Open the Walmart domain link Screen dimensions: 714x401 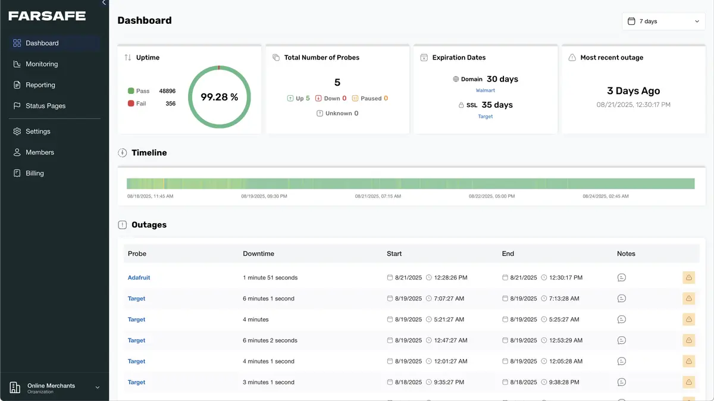click(485, 90)
